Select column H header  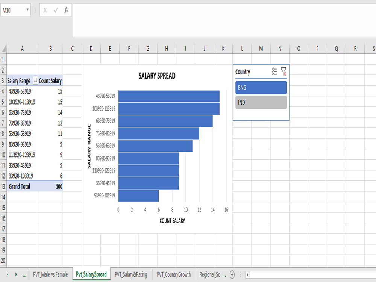point(167,49)
